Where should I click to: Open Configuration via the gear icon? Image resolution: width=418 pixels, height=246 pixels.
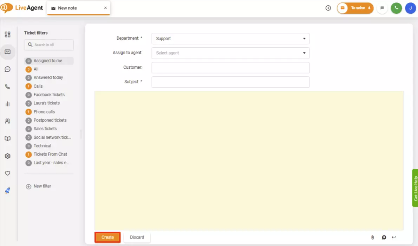(x=8, y=156)
